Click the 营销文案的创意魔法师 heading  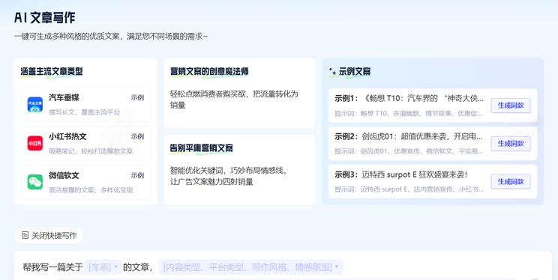click(209, 71)
